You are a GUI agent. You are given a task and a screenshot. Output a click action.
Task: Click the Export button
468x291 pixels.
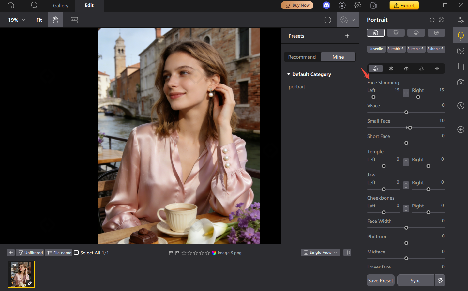tap(404, 5)
